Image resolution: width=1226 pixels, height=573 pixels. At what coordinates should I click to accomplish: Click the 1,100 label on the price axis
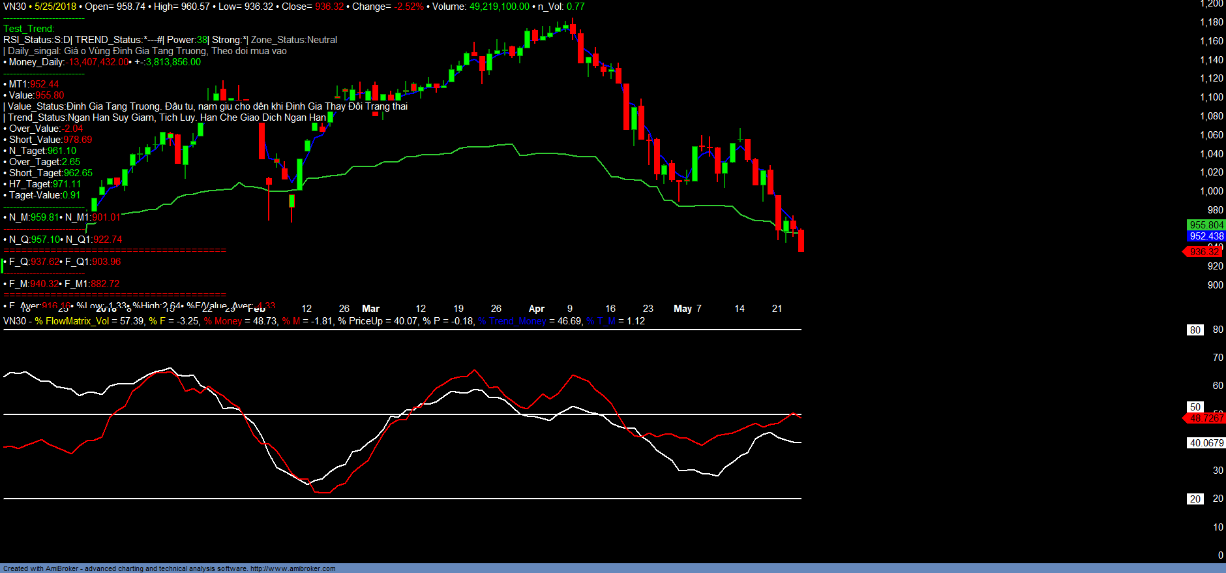[1212, 97]
